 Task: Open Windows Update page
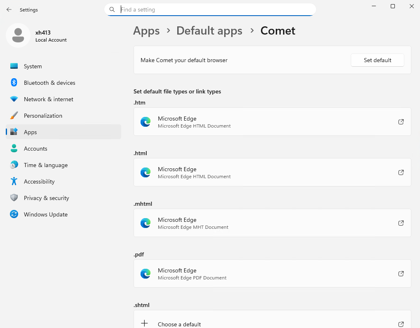45,214
